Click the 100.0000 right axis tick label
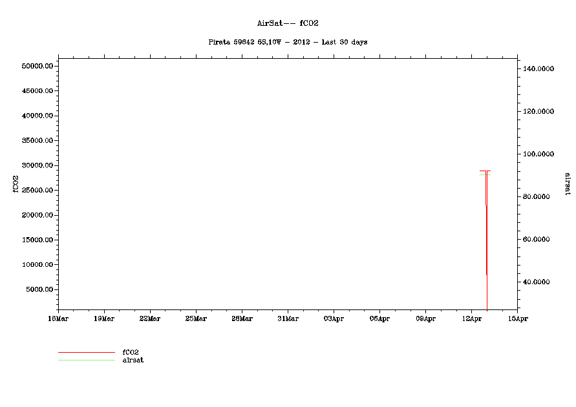 coord(539,154)
